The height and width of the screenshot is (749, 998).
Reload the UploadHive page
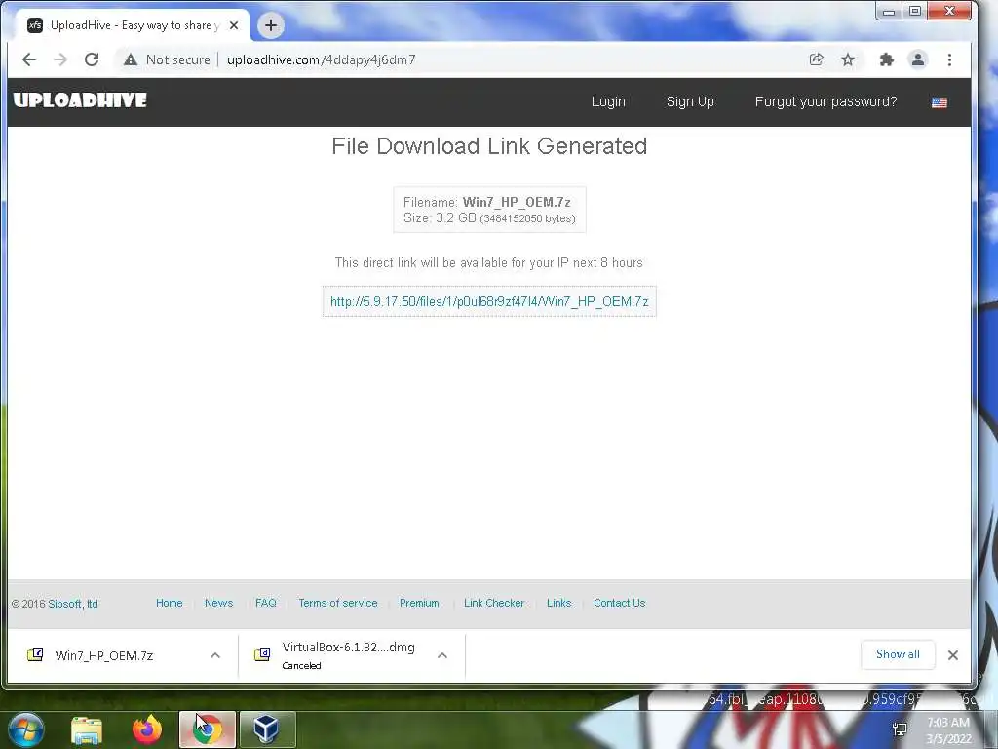click(x=92, y=59)
